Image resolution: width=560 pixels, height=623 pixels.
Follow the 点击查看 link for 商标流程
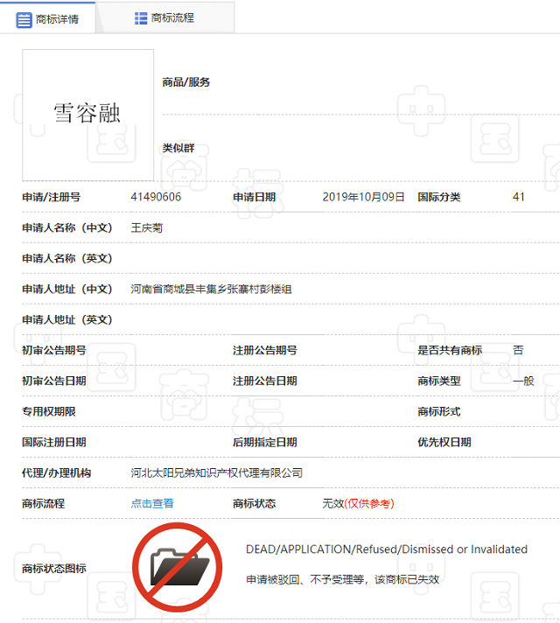coord(152,503)
